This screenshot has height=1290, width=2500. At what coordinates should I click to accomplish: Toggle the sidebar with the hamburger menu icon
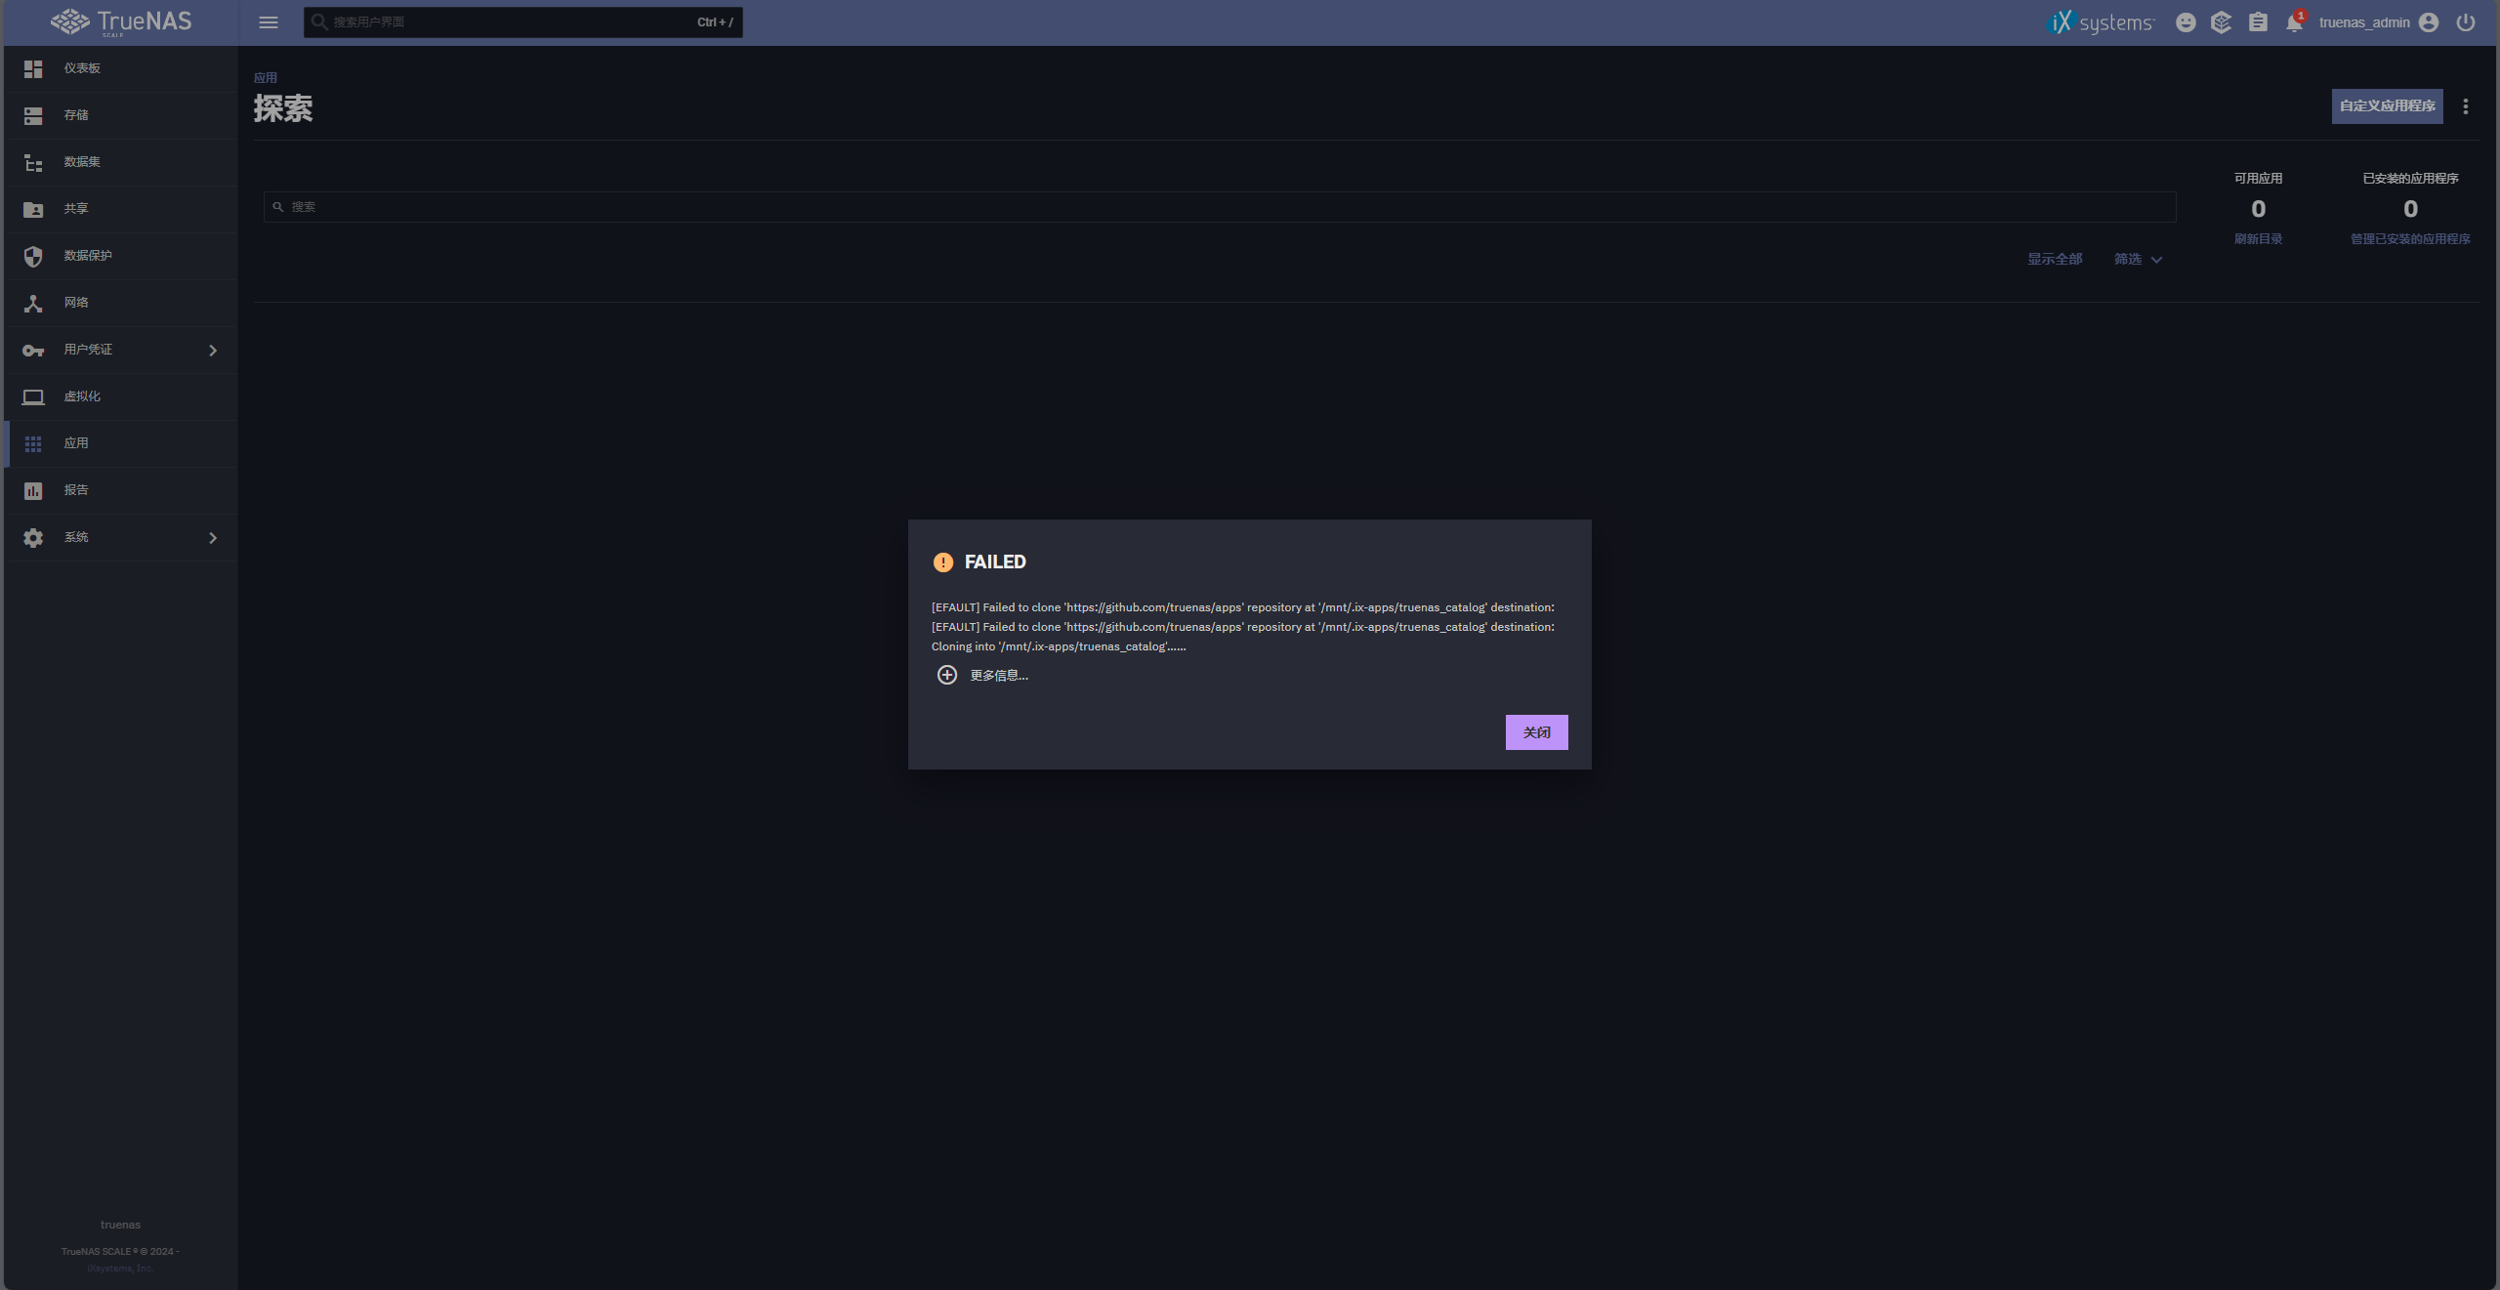click(269, 22)
